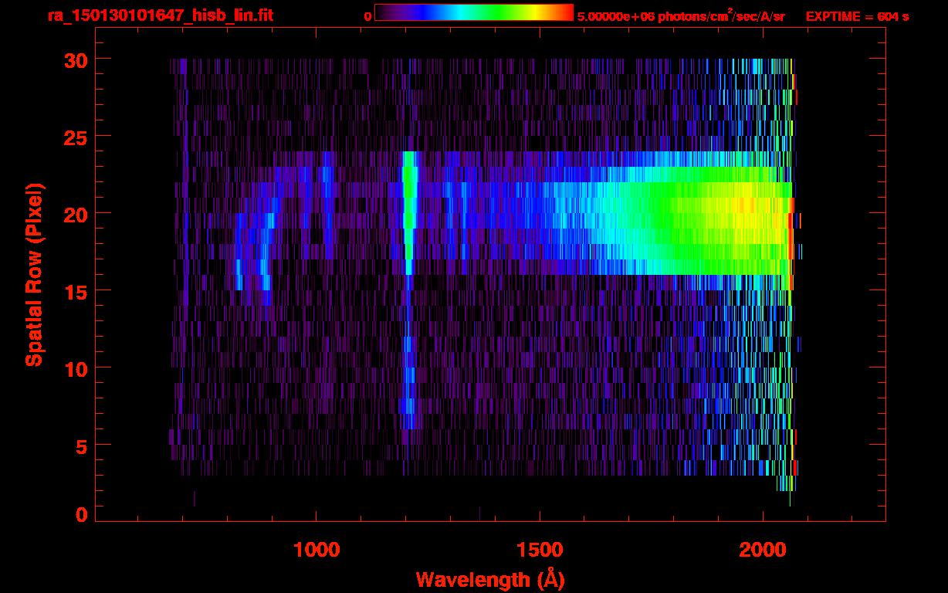This screenshot has height=593, width=948.
Task: Click the Spatial Row (Pixel) axis label
Action: (x=34, y=274)
